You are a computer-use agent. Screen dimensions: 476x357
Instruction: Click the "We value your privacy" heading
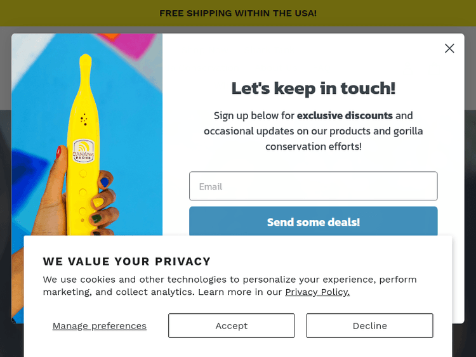(x=127, y=261)
